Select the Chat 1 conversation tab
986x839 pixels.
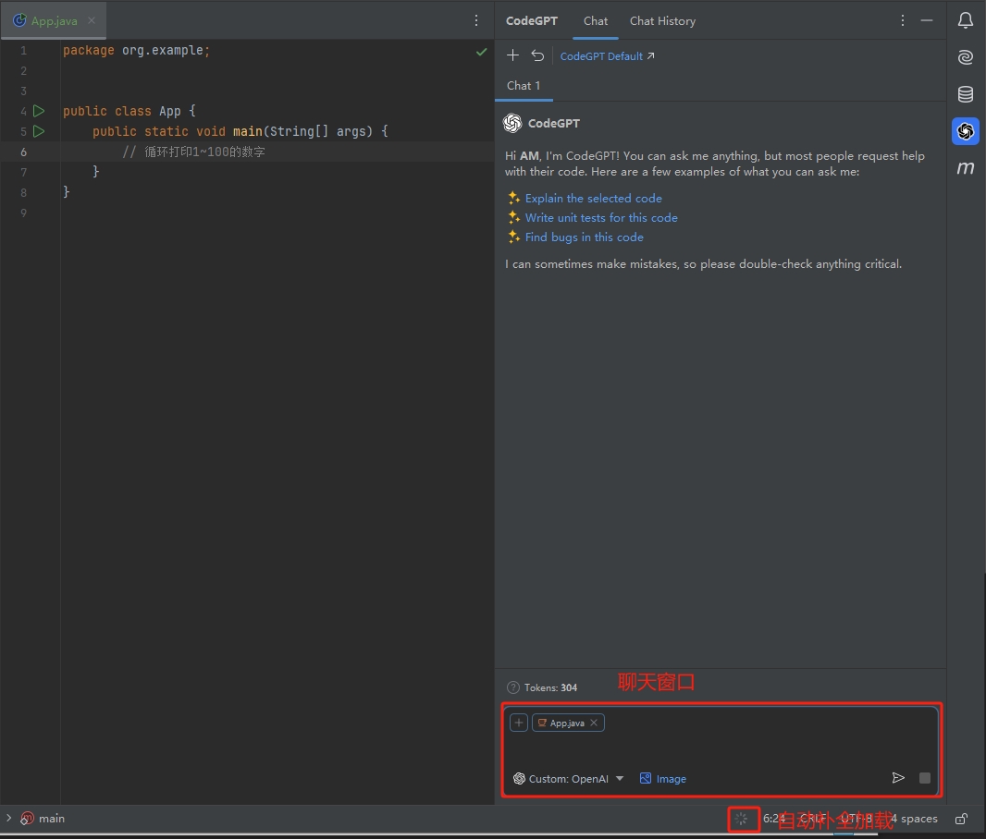coord(524,85)
